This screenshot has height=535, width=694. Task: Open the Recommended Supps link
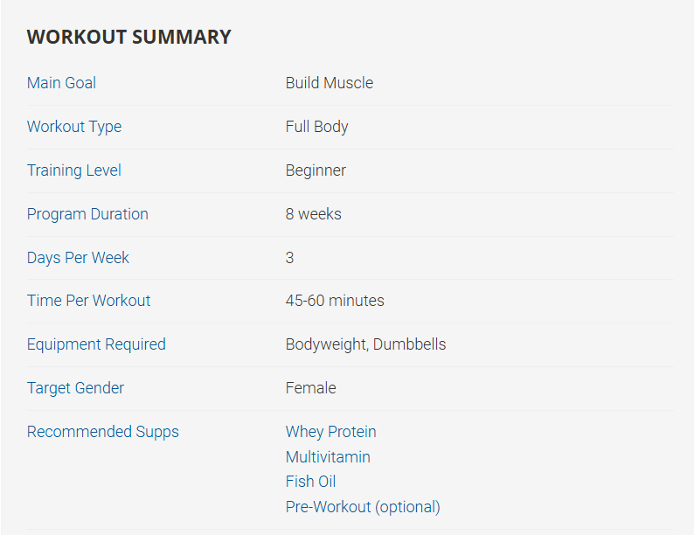(x=102, y=432)
